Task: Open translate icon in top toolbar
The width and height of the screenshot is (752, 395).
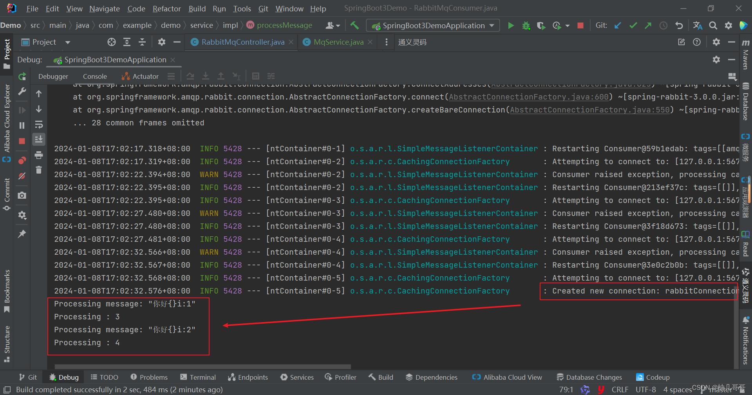Action: coord(698,25)
